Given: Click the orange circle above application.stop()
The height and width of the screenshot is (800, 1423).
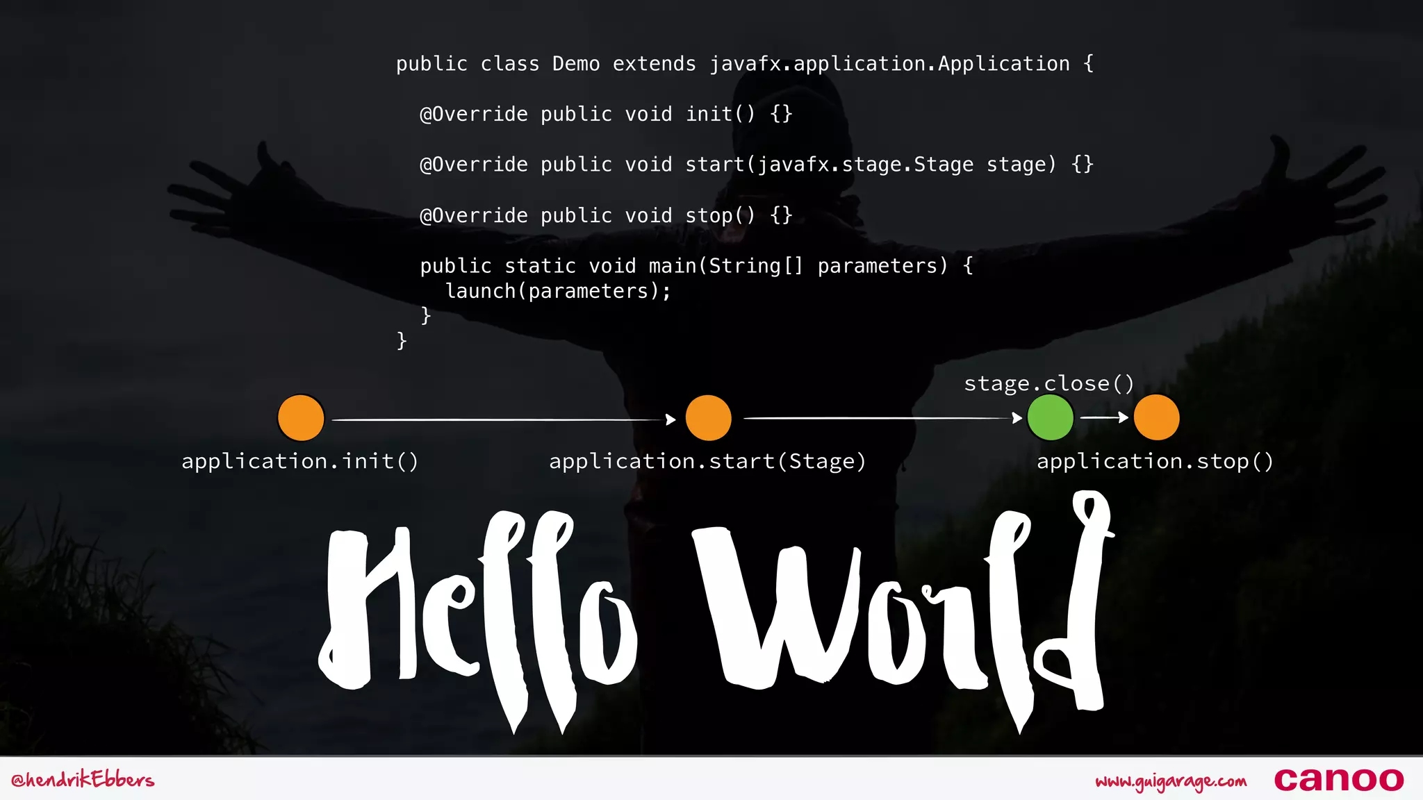Looking at the screenshot, I should coord(1156,417).
